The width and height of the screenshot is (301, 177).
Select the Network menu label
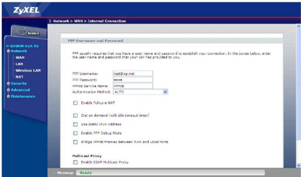(x=19, y=51)
